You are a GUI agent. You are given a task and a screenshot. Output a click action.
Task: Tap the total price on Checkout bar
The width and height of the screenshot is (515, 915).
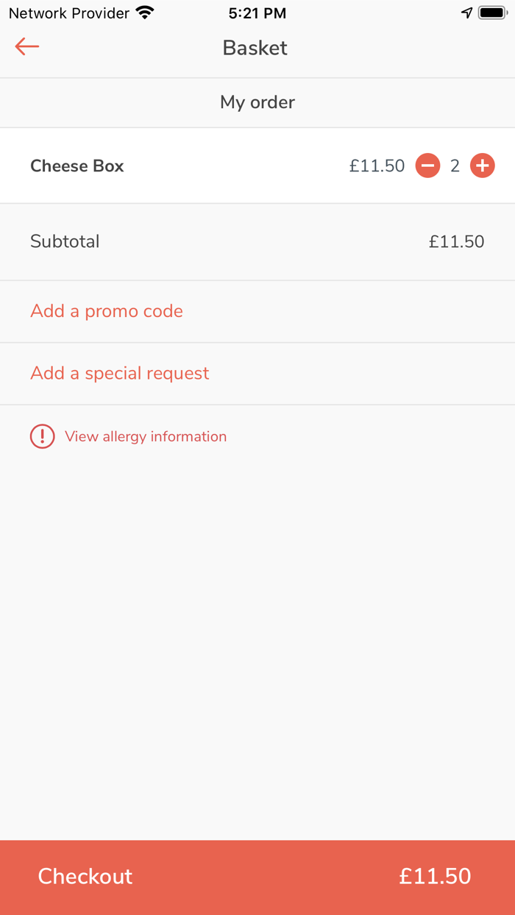point(435,876)
